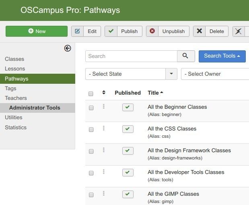
Task: Open Tags in the sidebar
Action: click(10, 88)
